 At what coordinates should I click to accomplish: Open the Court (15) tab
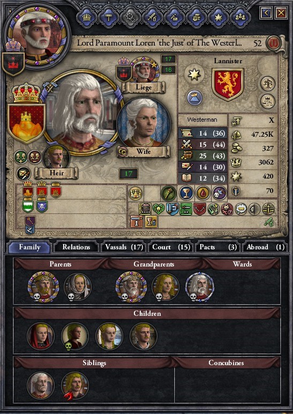171,247
